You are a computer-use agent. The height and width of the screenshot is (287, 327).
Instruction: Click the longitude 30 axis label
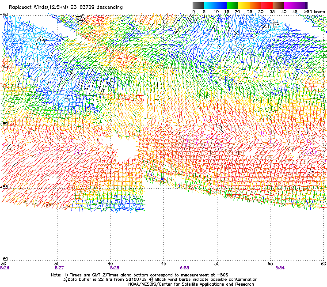point(4,264)
